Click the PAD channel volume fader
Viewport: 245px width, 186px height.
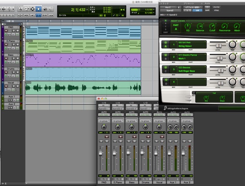pyautogui.click(x=100, y=152)
